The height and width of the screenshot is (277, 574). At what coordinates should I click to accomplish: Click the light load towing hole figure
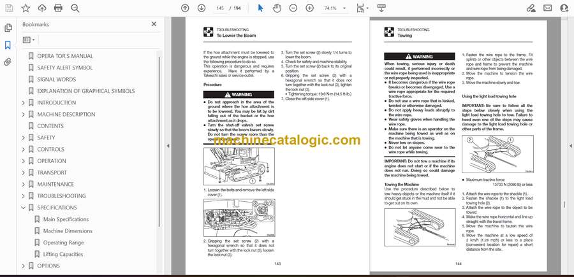(497, 154)
